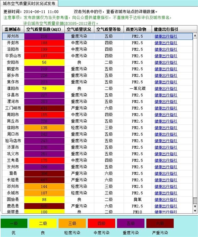Select the 南阳市 city name cell
The height and width of the screenshot is (237, 198).
point(13,114)
